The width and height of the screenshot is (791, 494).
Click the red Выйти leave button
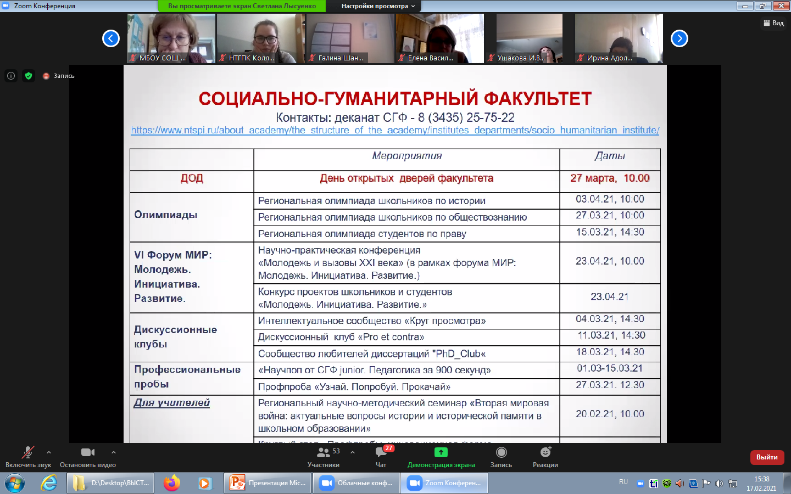tap(767, 457)
